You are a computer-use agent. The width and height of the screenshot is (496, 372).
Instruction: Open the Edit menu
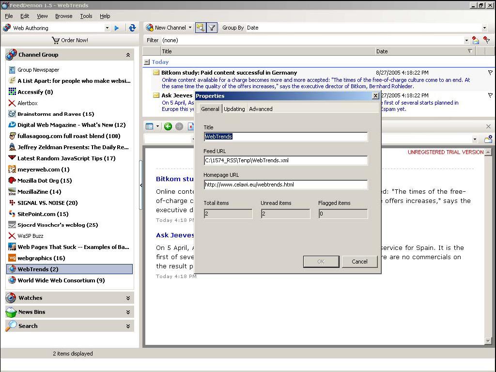click(x=25, y=16)
